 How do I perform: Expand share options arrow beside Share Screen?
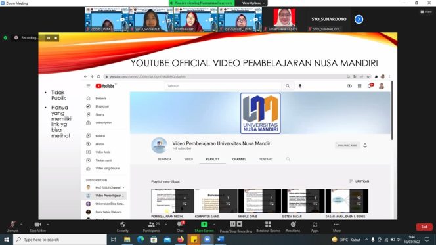coord(214,224)
